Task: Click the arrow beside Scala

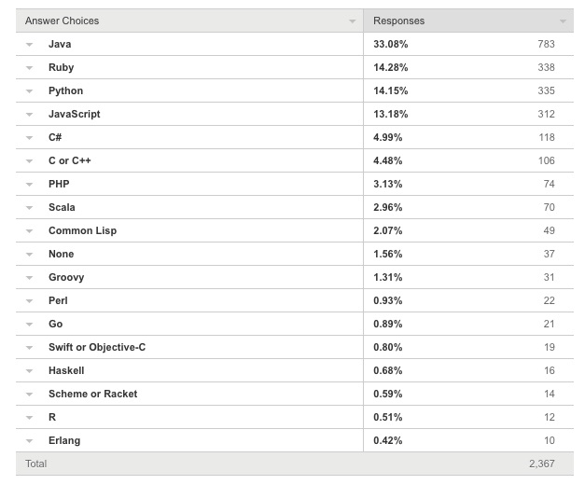Action: click(x=29, y=208)
